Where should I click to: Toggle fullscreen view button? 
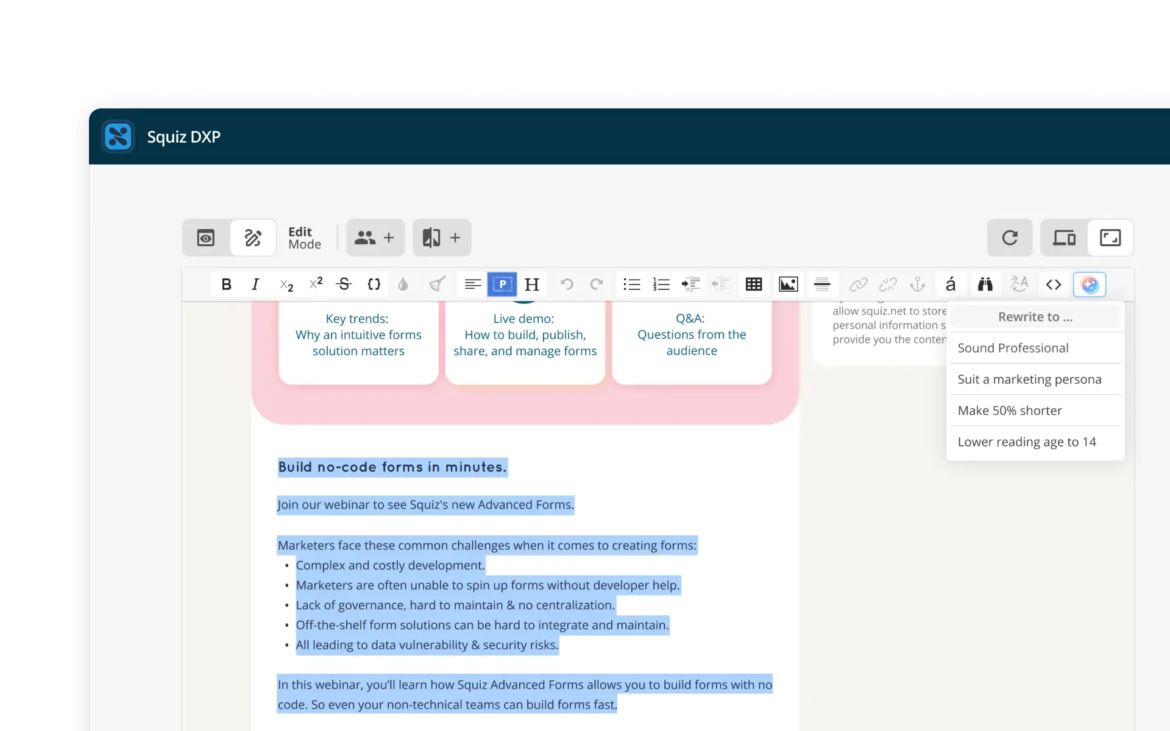pos(1110,238)
